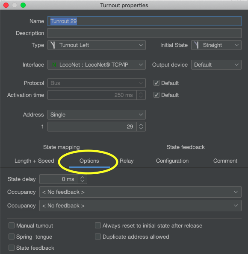Image resolution: width=248 pixels, height=254 pixels.
Task: Click the green LocoNet interface icon
Action: (54, 65)
